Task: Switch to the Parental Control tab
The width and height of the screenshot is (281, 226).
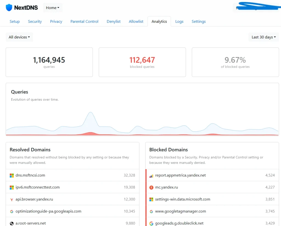Action: pos(84,21)
